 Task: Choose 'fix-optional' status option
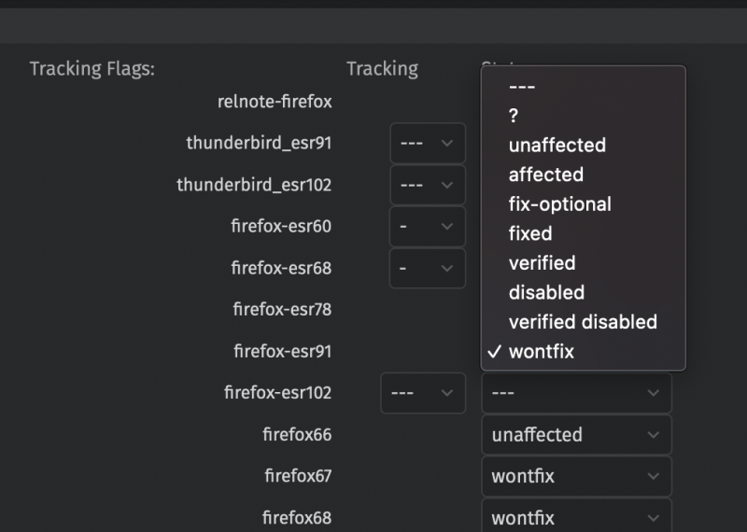[583, 204]
